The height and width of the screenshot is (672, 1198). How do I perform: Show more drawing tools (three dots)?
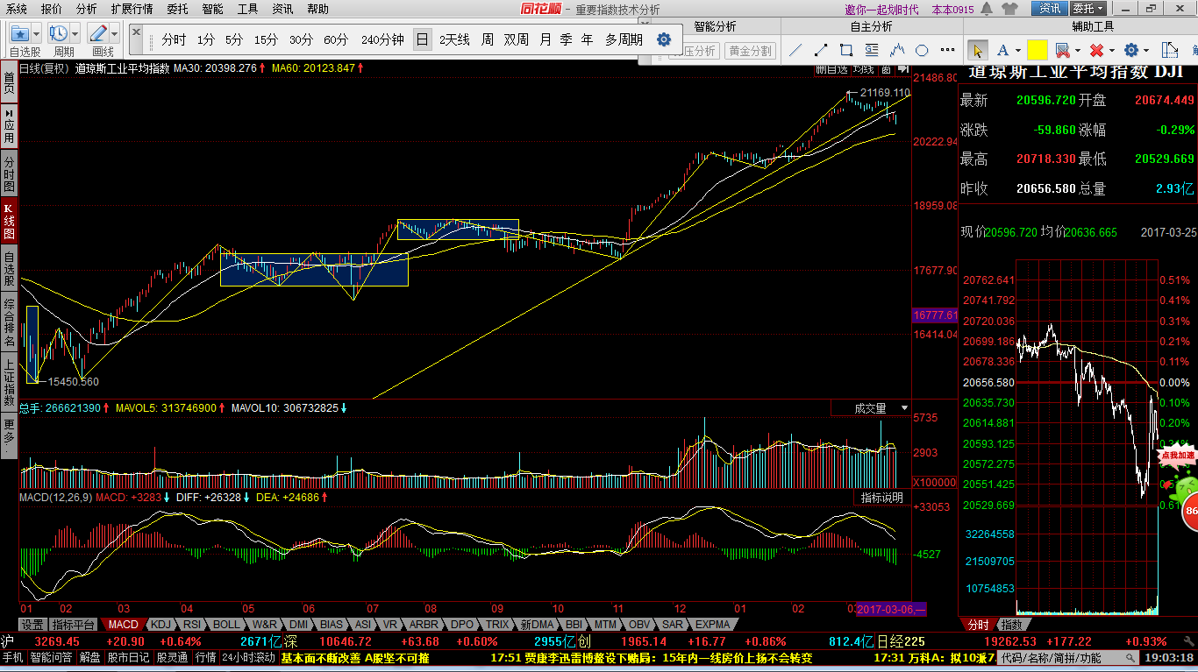pos(947,50)
